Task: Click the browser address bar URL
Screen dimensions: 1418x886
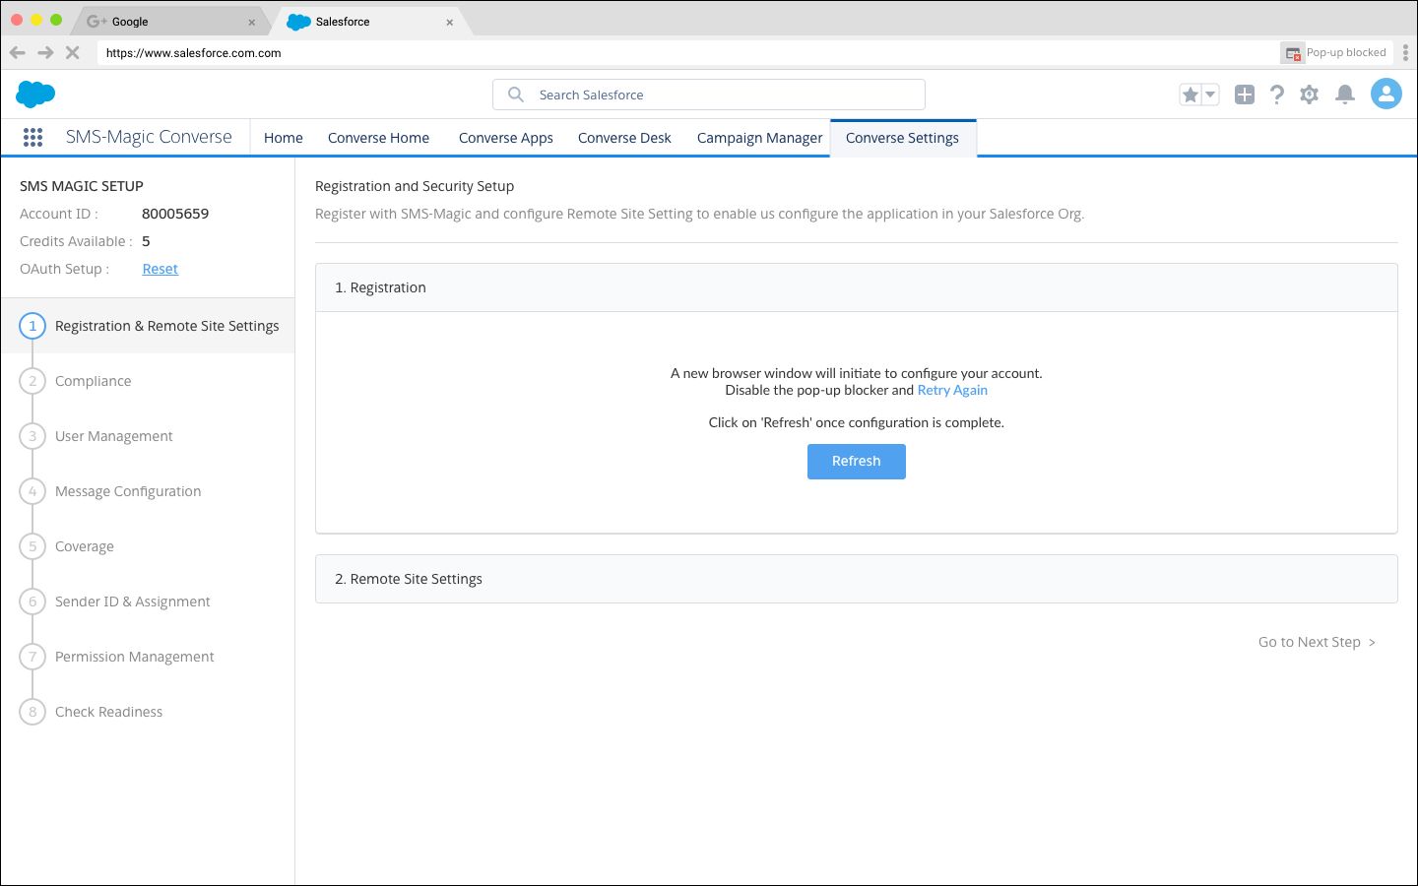Action: [194, 53]
